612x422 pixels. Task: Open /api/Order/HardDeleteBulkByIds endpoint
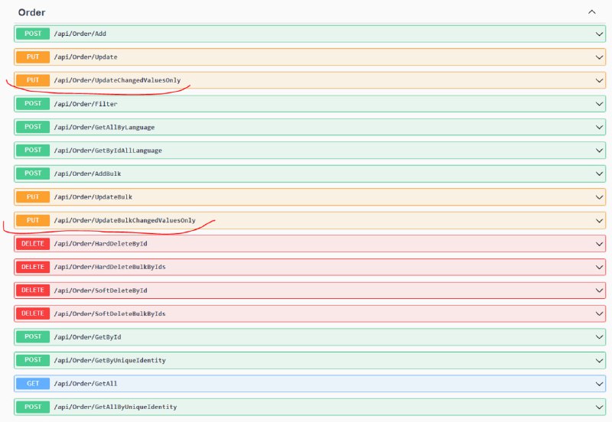coord(109,267)
